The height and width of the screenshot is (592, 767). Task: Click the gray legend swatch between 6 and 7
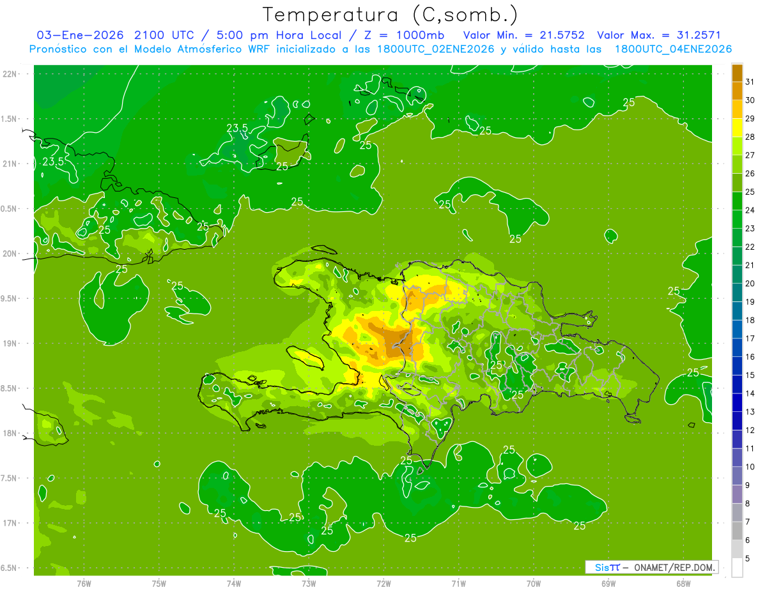737,531
